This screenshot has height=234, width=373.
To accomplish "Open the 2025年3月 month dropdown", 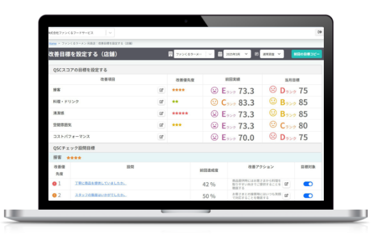I will click(237, 54).
